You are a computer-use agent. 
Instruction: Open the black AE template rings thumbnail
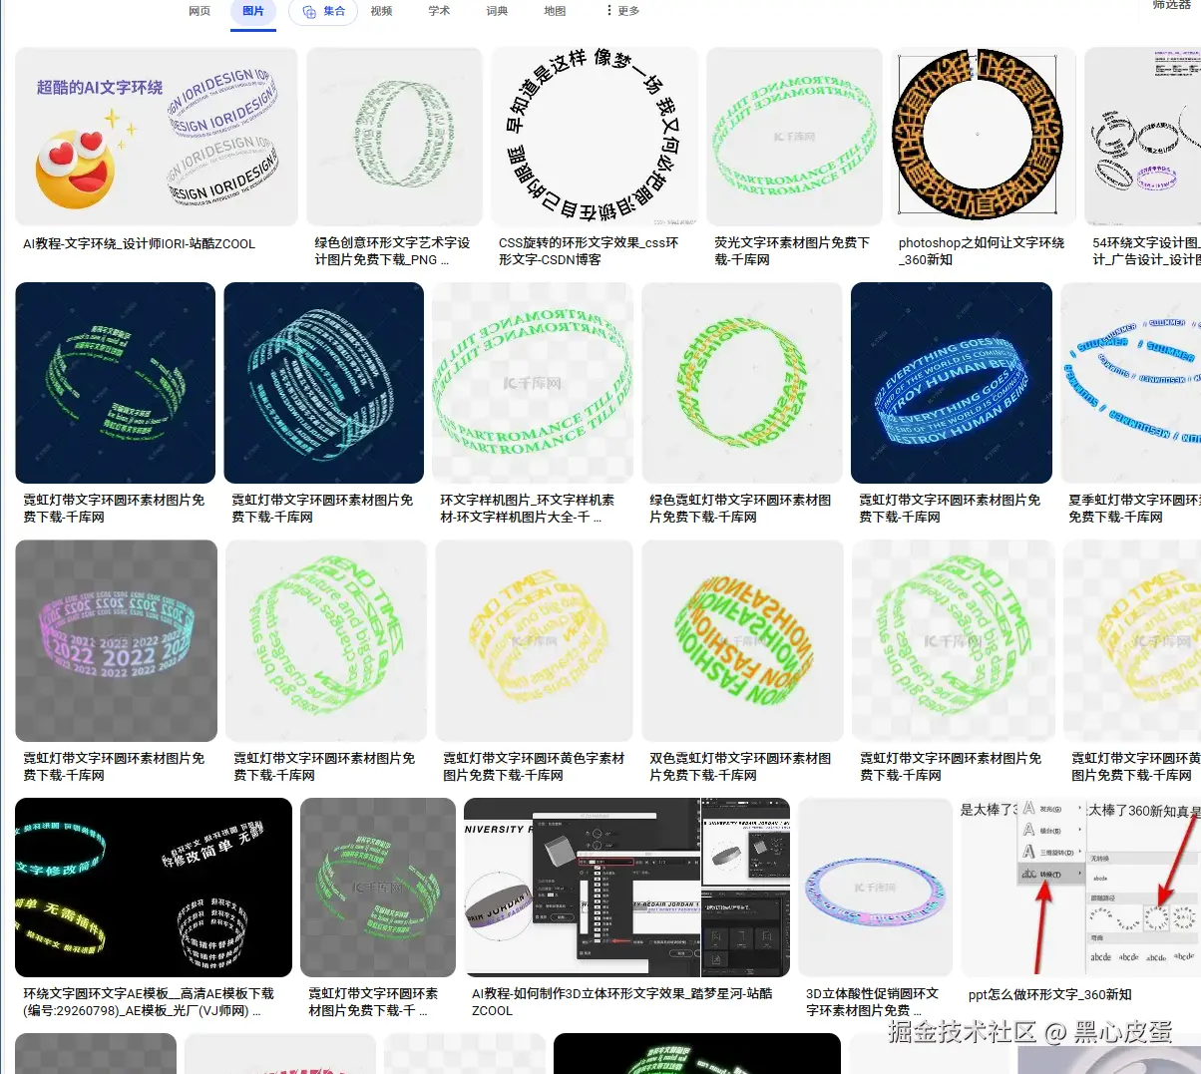(x=154, y=888)
